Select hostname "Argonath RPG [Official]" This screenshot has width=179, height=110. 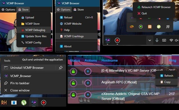point(119,82)
